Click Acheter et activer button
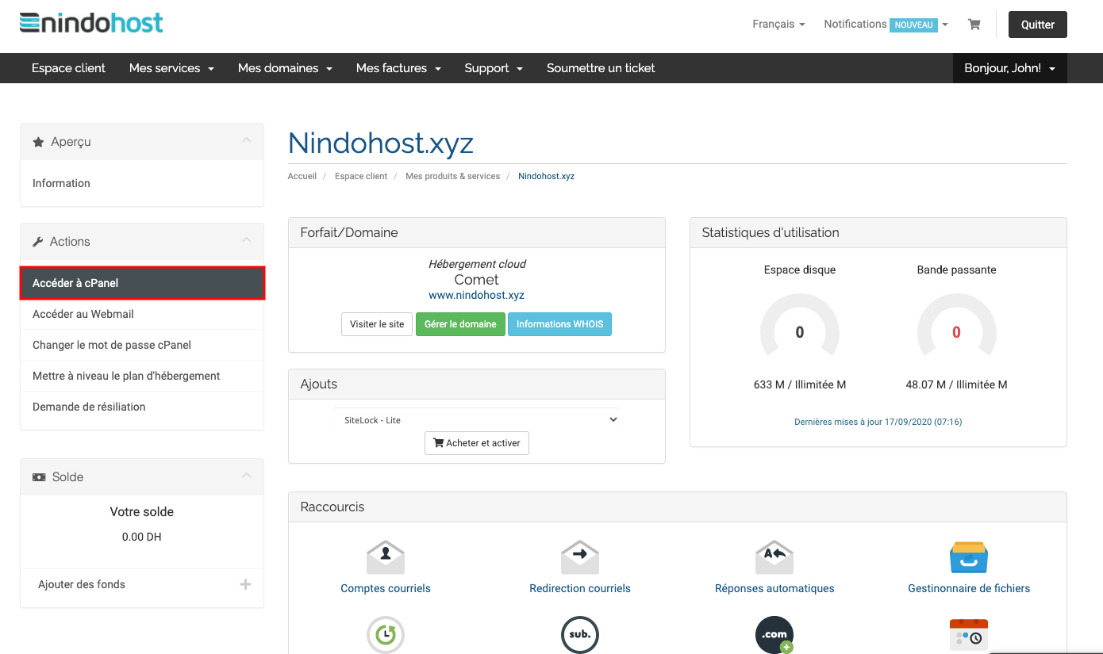 pyautogui.click(x=477, y=443)
